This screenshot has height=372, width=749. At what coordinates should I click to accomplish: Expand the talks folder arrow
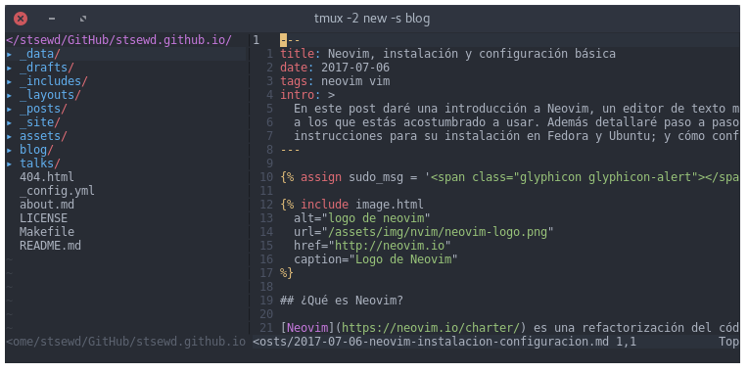pyautogui.click(x=9, y=163)
